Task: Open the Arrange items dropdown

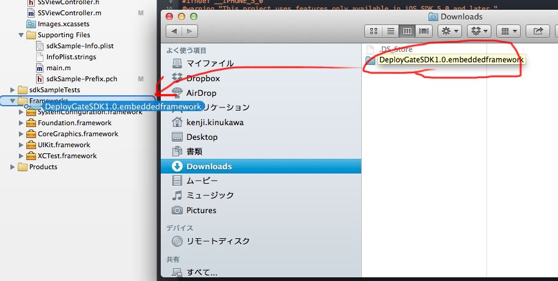Action: 508,31
